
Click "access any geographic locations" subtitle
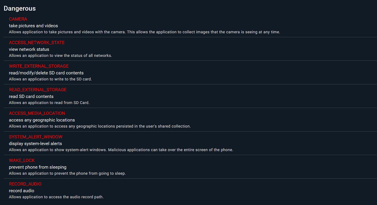[42, 120]
